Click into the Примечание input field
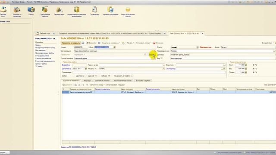Viewport: 276px width, 155px height. 149,72
